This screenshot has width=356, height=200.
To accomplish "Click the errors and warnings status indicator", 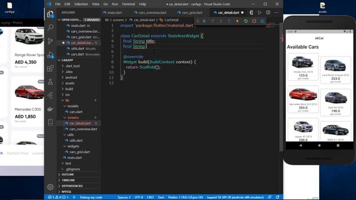I will tap(58, 197).
